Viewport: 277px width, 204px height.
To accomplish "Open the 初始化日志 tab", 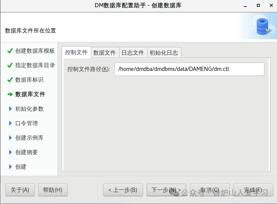I will pos(164,53).
